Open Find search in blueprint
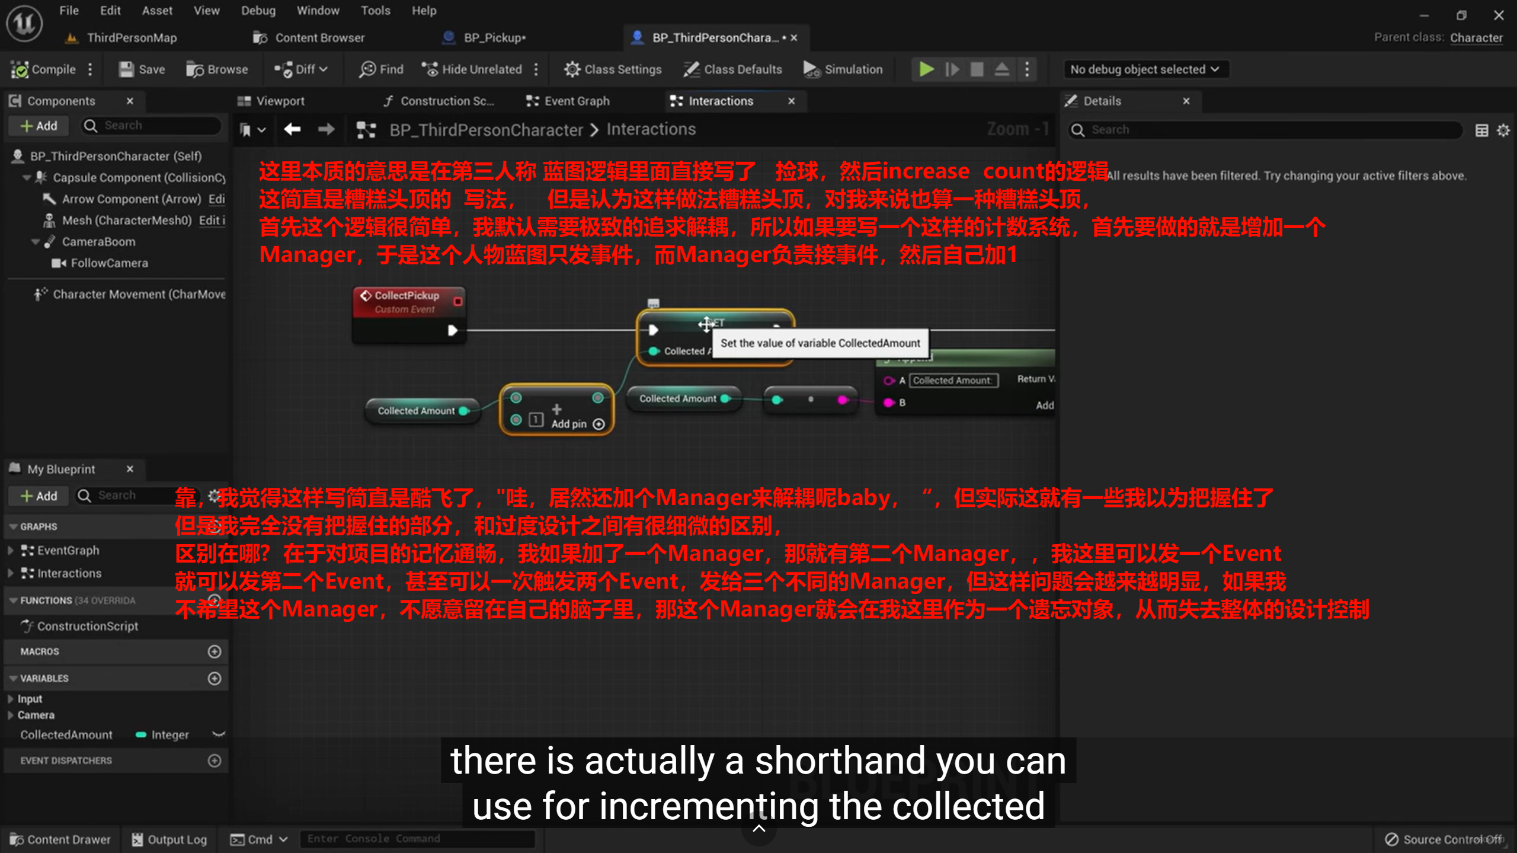Image resolution: width=1517 pixels, height=853 pixels. coord(381,69)
